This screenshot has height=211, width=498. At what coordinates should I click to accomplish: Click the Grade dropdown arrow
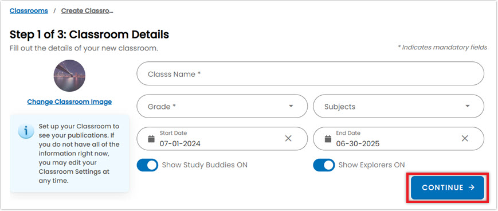[x=291, y=106]
